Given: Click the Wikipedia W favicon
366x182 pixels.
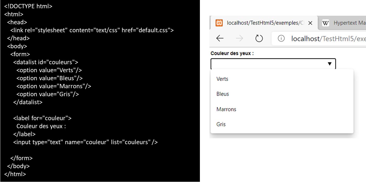Looking at the screenshot, I should tap(326, 23).
